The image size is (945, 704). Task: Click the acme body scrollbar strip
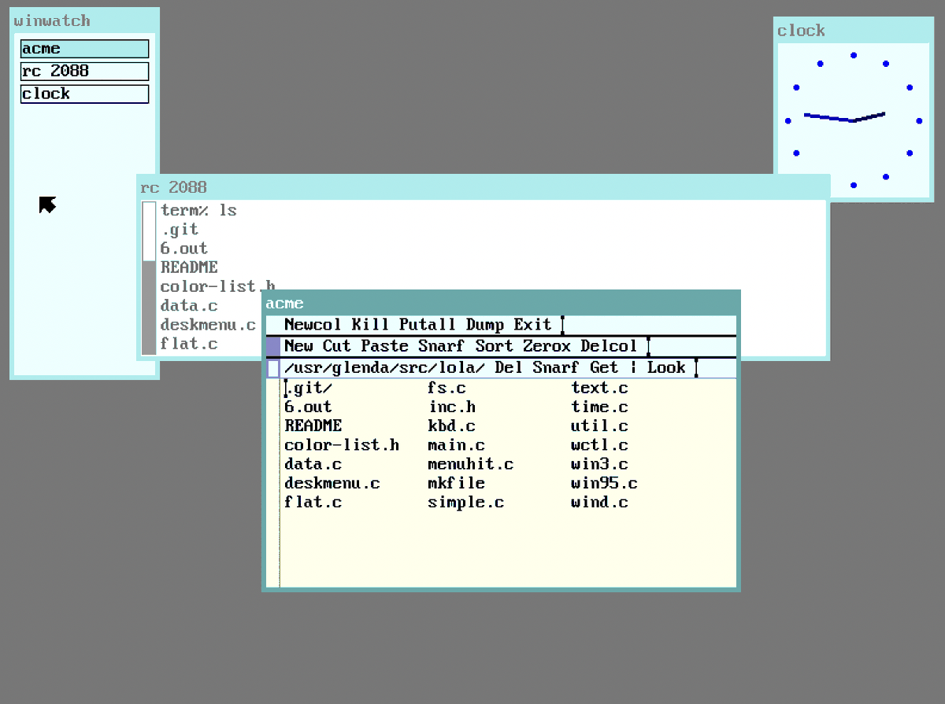pos(272,482)
